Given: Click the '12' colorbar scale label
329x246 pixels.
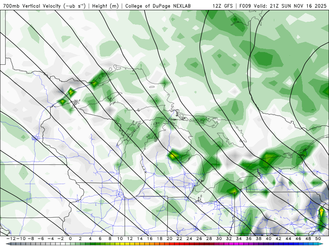Looking at the screenshot, I should click(130, 239).
